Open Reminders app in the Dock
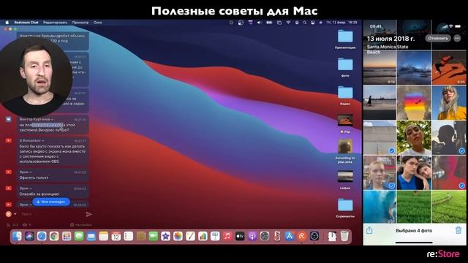468x263 pixels. click(x=129, y=237)
